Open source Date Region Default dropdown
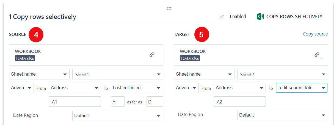The image size is (334, 125). (117, 116)
